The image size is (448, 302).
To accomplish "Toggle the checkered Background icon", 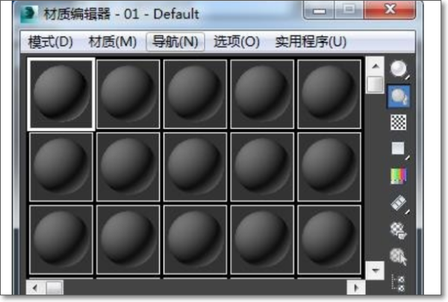I will coord(398,122).
